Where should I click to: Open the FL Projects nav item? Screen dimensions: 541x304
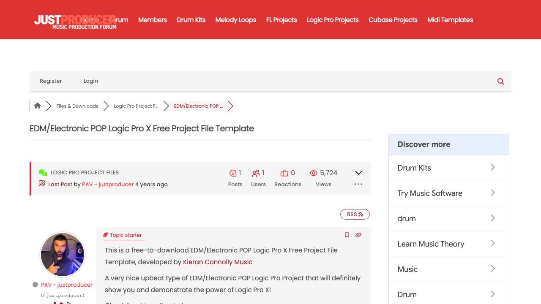click(x=281, y=20)
